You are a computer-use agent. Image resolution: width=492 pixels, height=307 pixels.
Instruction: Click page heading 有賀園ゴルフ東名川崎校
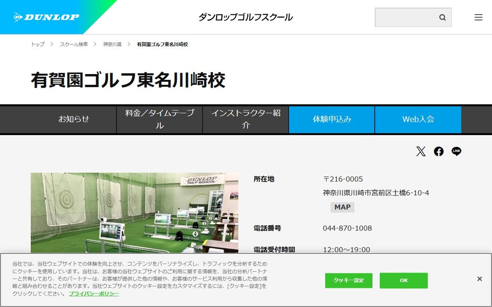click(128, 80)
